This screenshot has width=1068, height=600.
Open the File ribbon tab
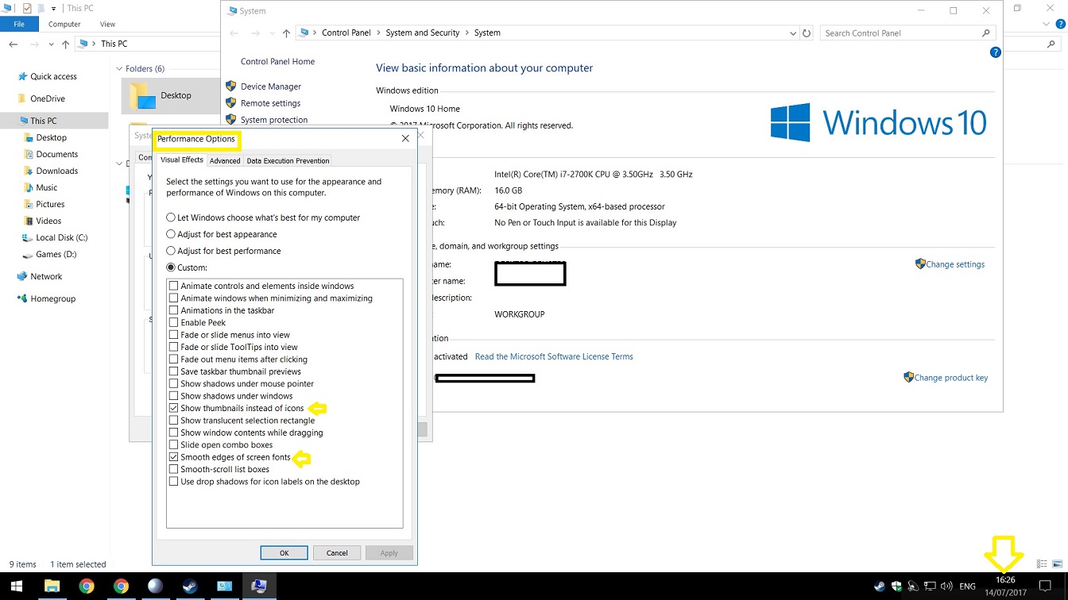[x=19, y=24]
